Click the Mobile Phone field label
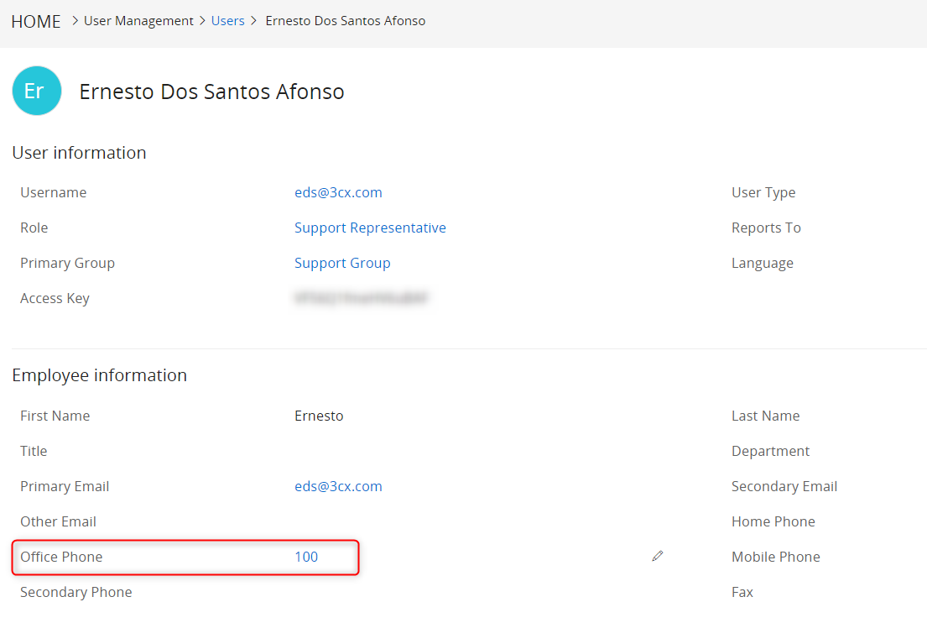The width and height of the screenshot is (927, 623). 775,557
